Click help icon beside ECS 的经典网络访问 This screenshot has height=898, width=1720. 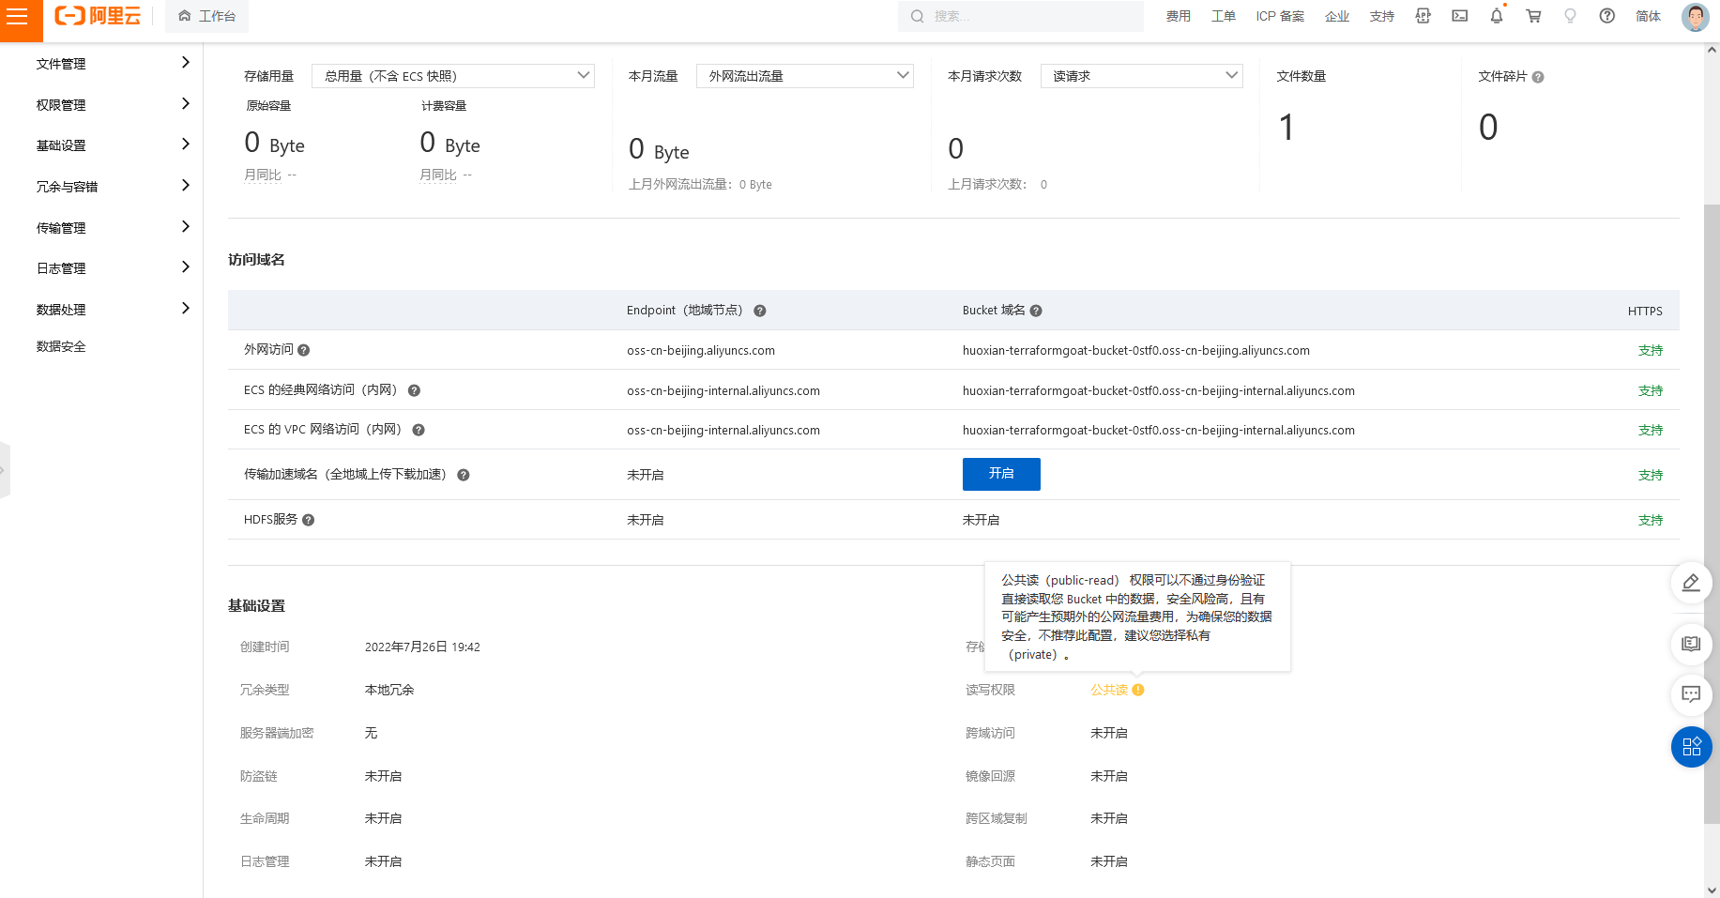[414, 390]
